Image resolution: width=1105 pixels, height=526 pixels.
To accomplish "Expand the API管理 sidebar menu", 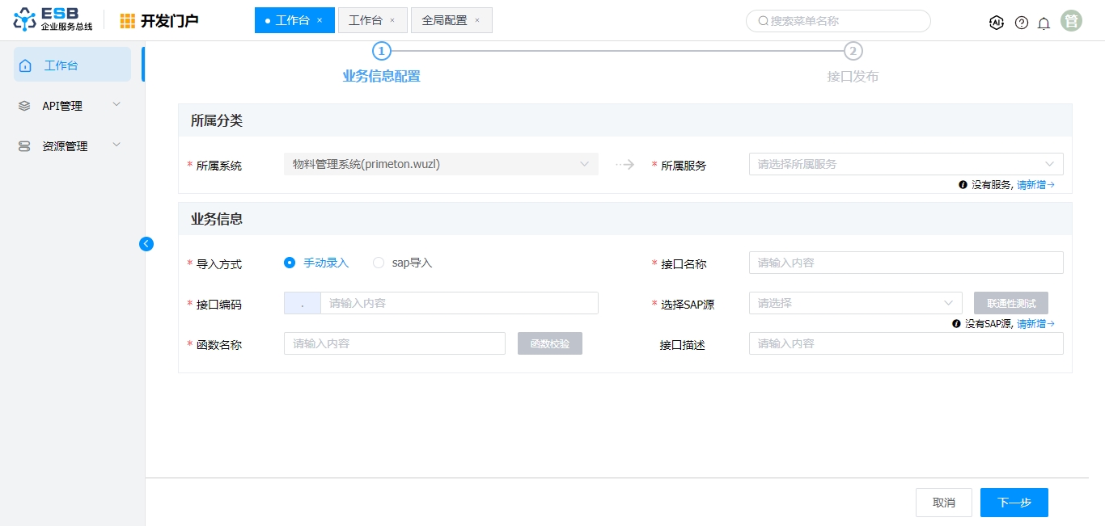I will [71, 106].
